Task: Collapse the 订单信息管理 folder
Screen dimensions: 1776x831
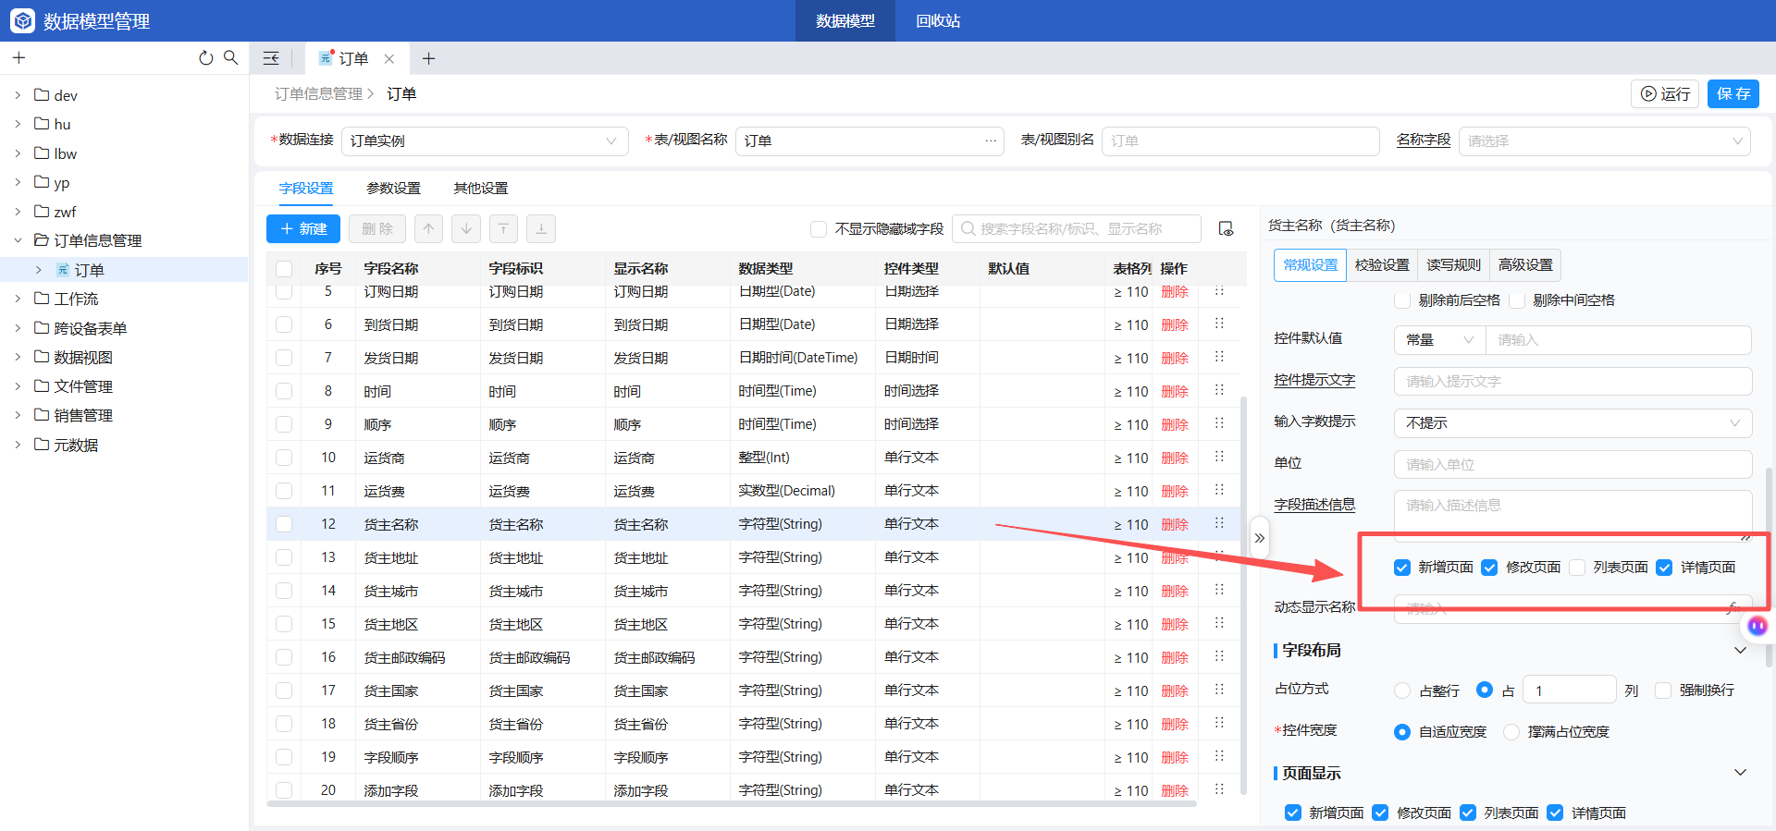Action: [18, 240]
